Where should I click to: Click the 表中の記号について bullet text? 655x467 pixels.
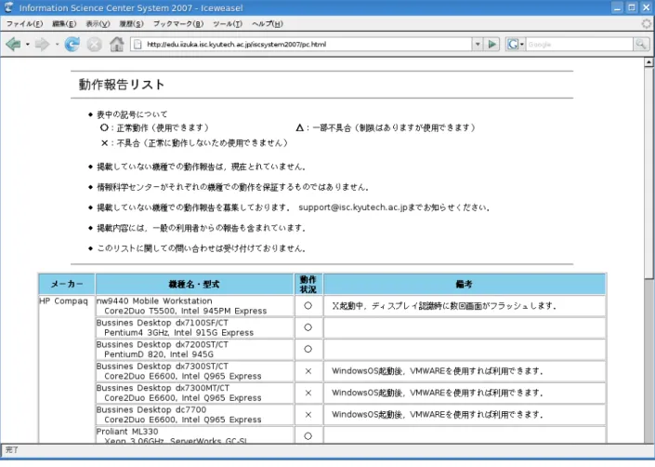point(132,114)
